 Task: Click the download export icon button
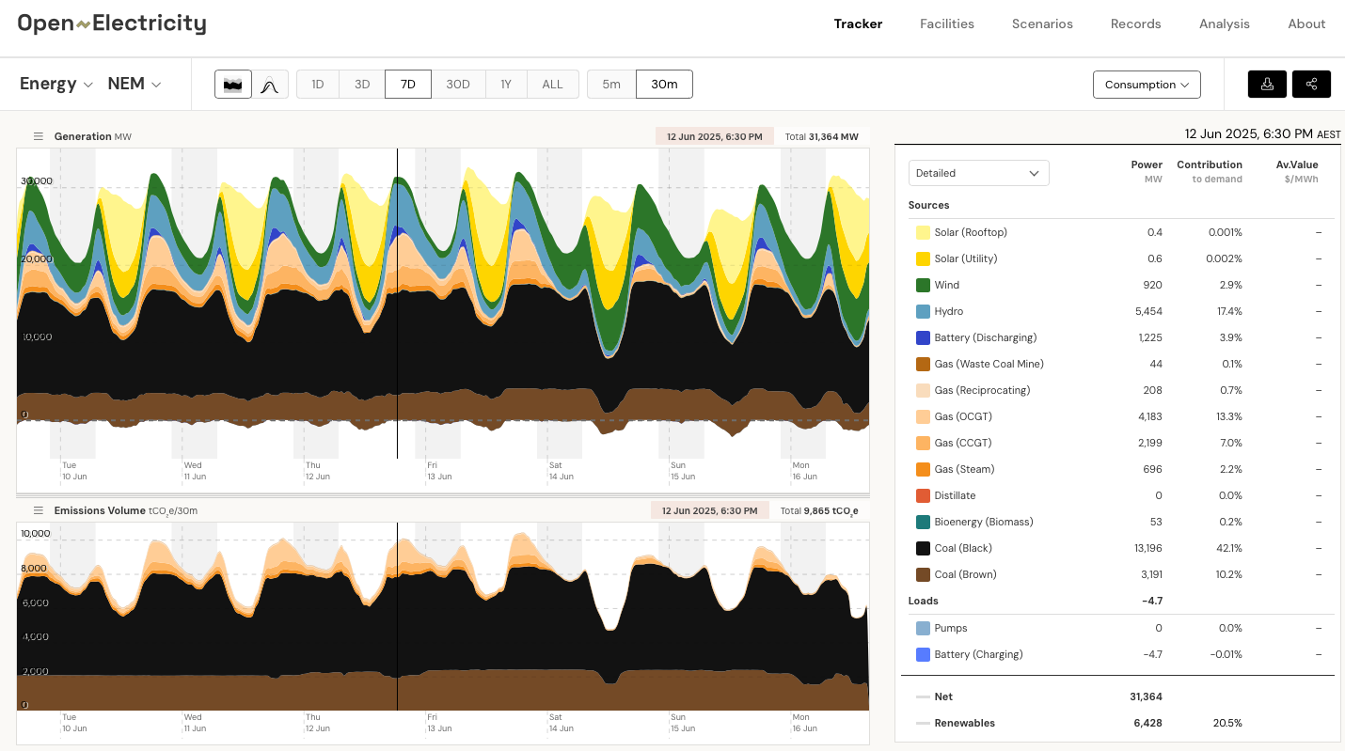click(x=1267, y=85)
